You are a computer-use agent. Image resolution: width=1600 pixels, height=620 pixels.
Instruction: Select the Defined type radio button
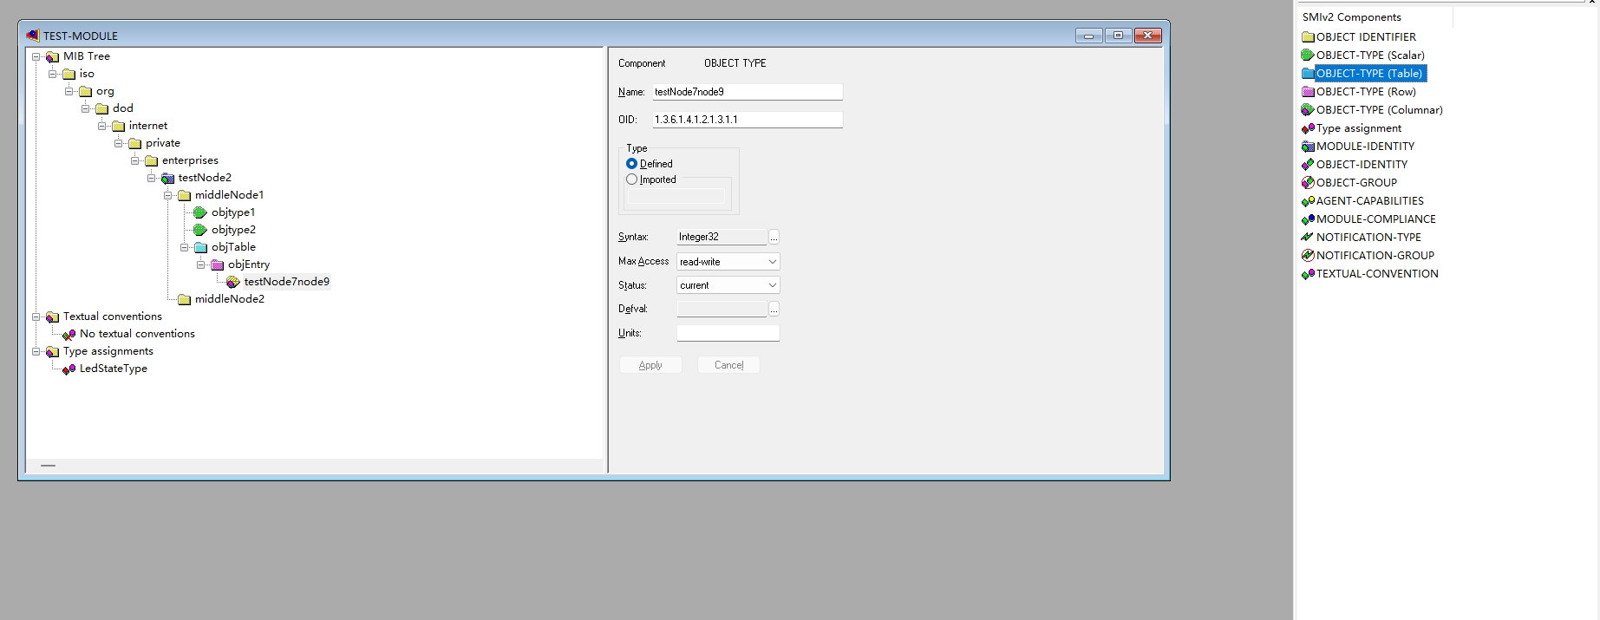coord(631,164)
